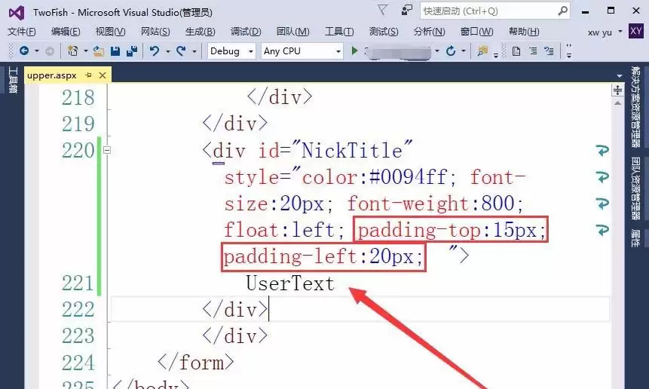Click the scrollbar up arrow

coord(617,103)
